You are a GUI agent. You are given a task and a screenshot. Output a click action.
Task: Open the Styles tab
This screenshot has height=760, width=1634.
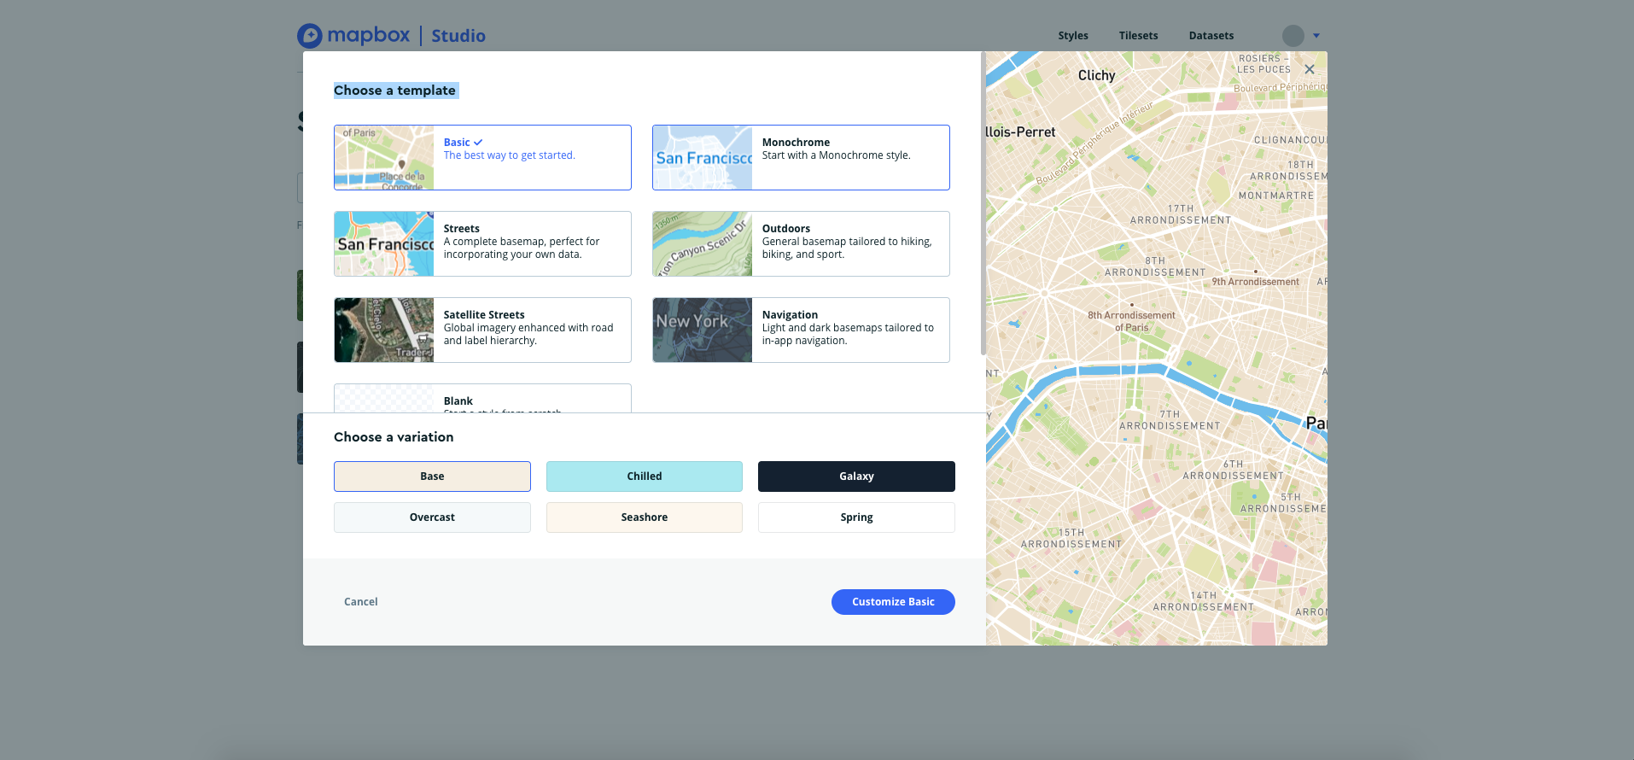[x=1072, y=36]
